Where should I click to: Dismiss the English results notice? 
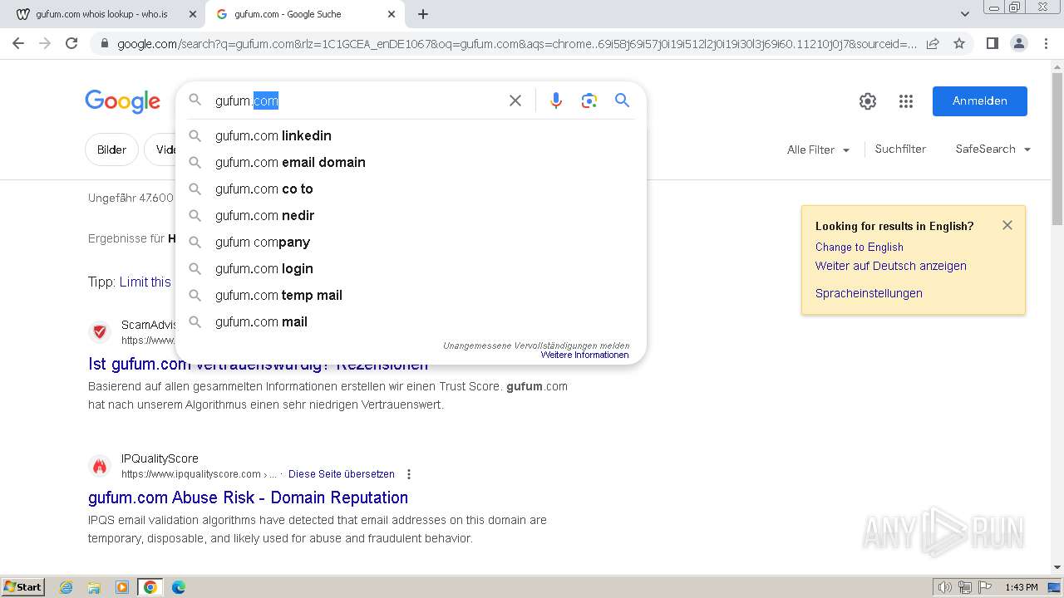point(1007,225)
